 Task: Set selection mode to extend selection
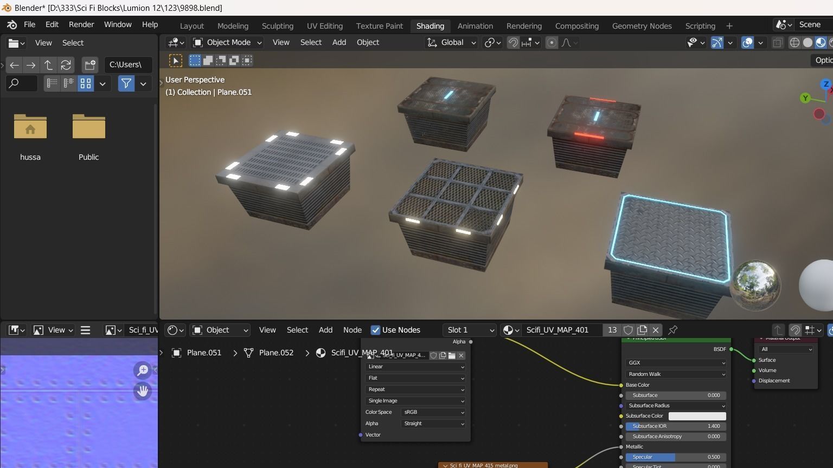click(x=208, y=60)
